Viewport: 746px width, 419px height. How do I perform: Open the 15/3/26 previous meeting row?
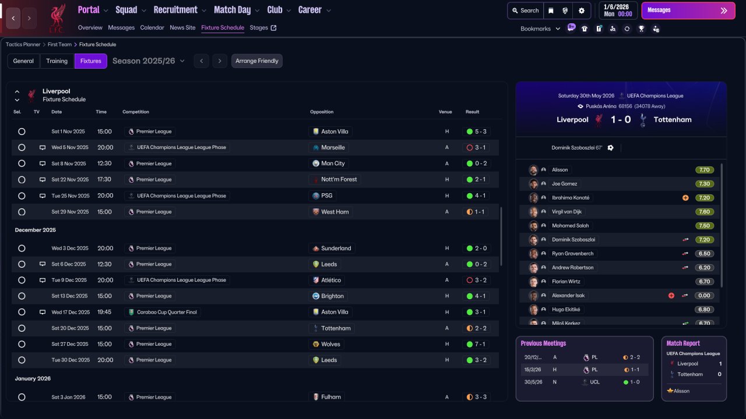(585, 370)
